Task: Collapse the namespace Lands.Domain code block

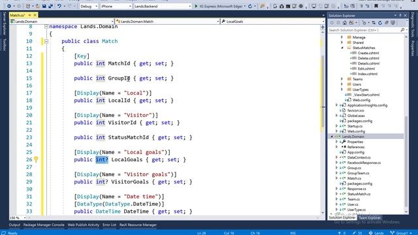Action: (46, 27)
